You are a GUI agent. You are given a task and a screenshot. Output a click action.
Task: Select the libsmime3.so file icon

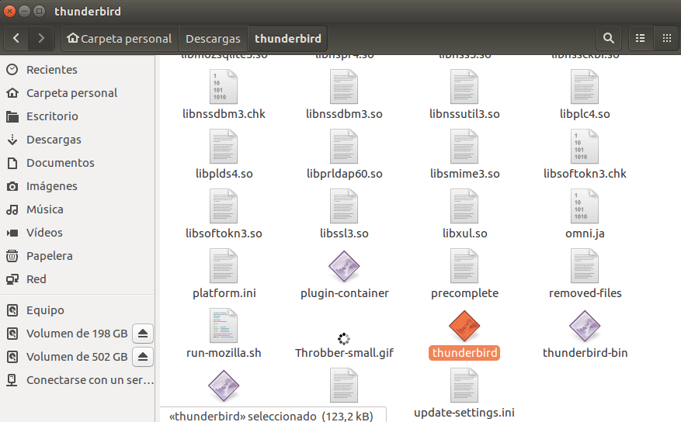[x=464, y=147]
